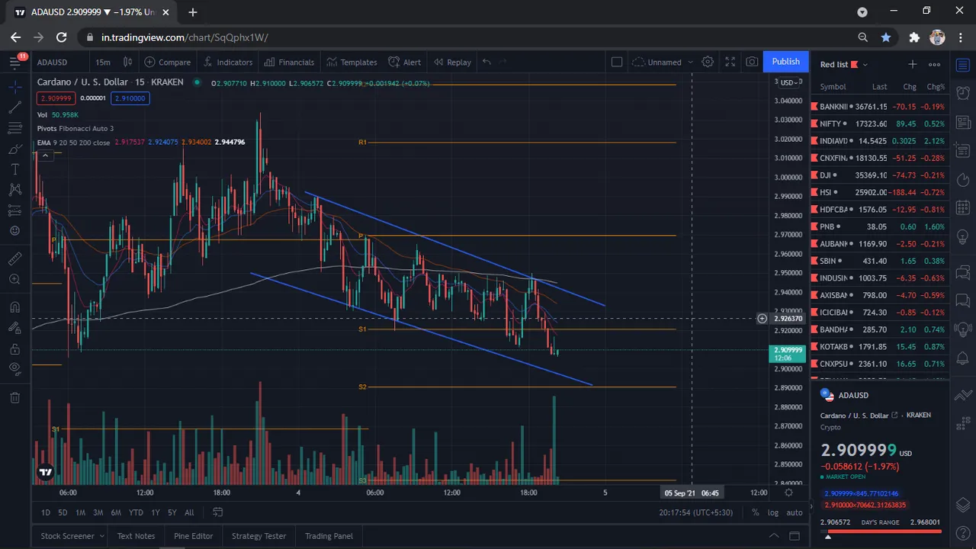The image size is (976, 549).
Task: Set the 5D date range
Action: tap(63, 512)
